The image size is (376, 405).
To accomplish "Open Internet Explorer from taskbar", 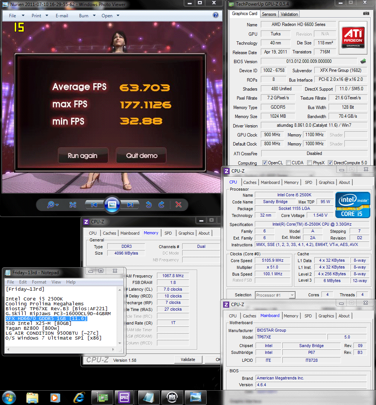I will (x=79, y=398).
